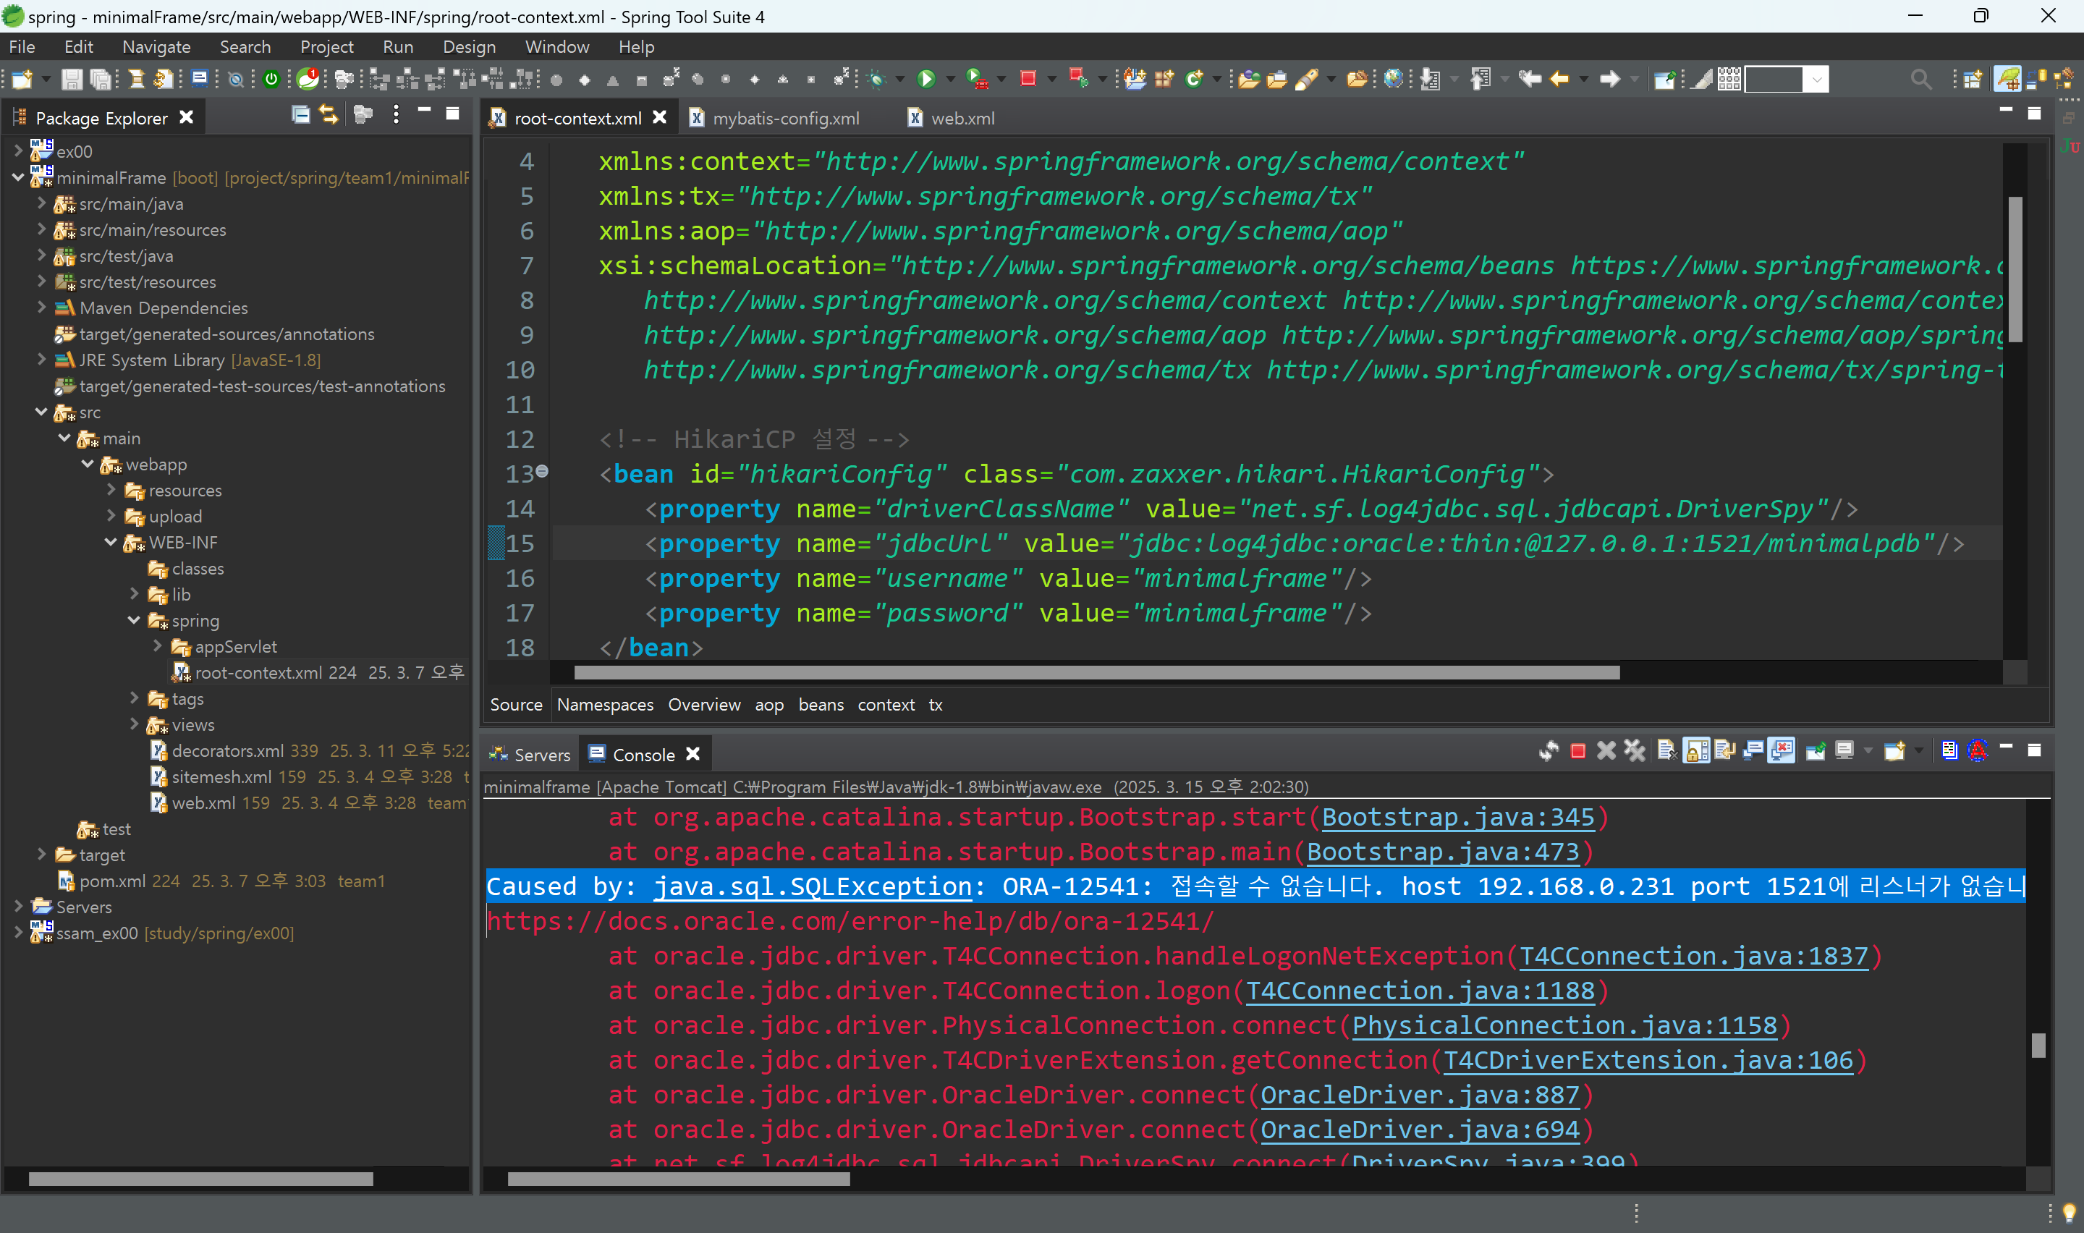Toggle the Spring perspective button
Image resolution: width=2084 pixels, height=1233 pixels.
pos(2007,79)
